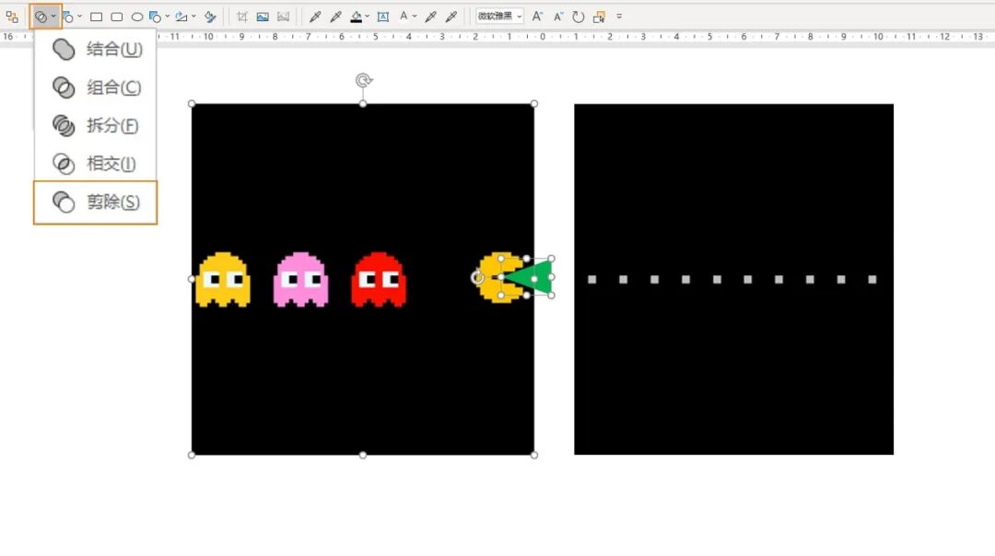Click the group objects icon at the toolbar's start
Screen dimensions: 995x556
click(x=12, y=17)
